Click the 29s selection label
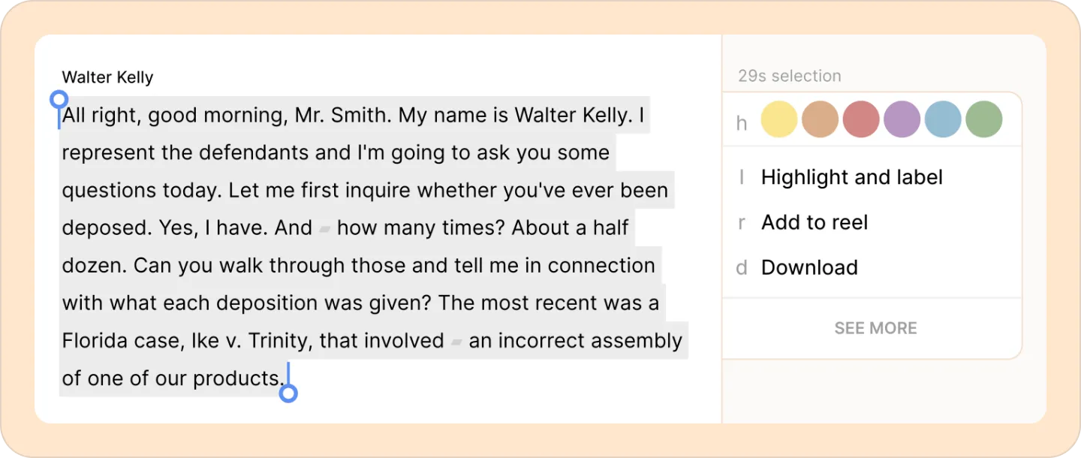The image size is (1081, 458). (x=789, y=76)
